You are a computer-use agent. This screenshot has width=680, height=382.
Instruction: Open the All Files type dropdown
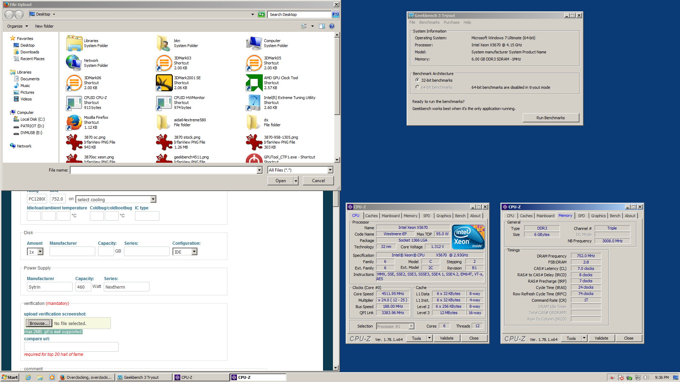pos(330,170)
